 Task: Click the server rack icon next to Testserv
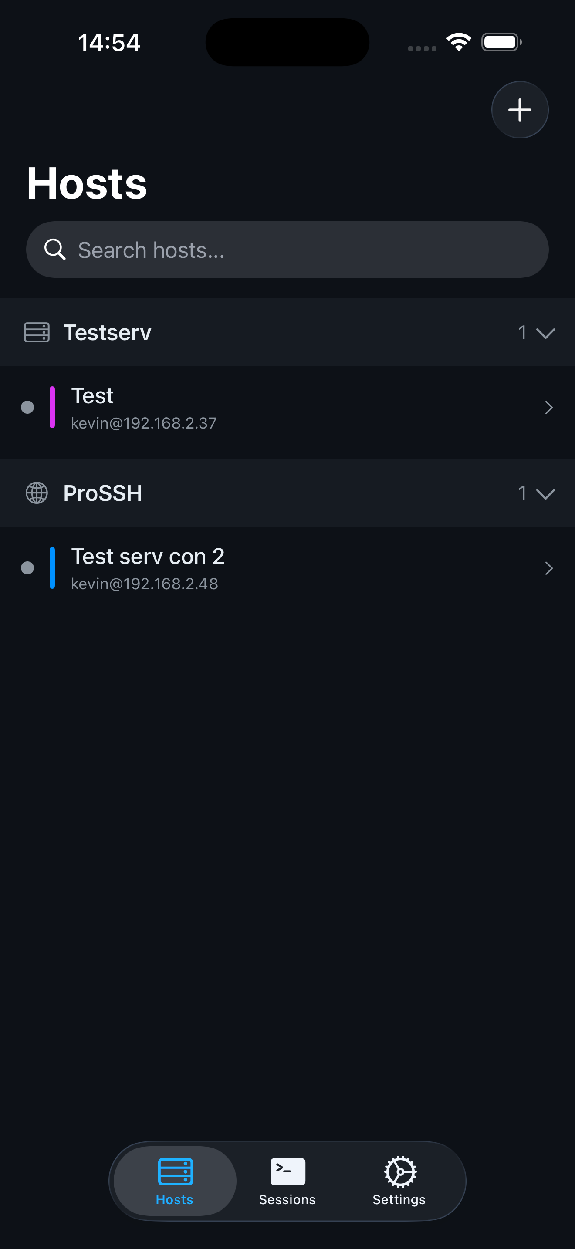coord(37,333)
